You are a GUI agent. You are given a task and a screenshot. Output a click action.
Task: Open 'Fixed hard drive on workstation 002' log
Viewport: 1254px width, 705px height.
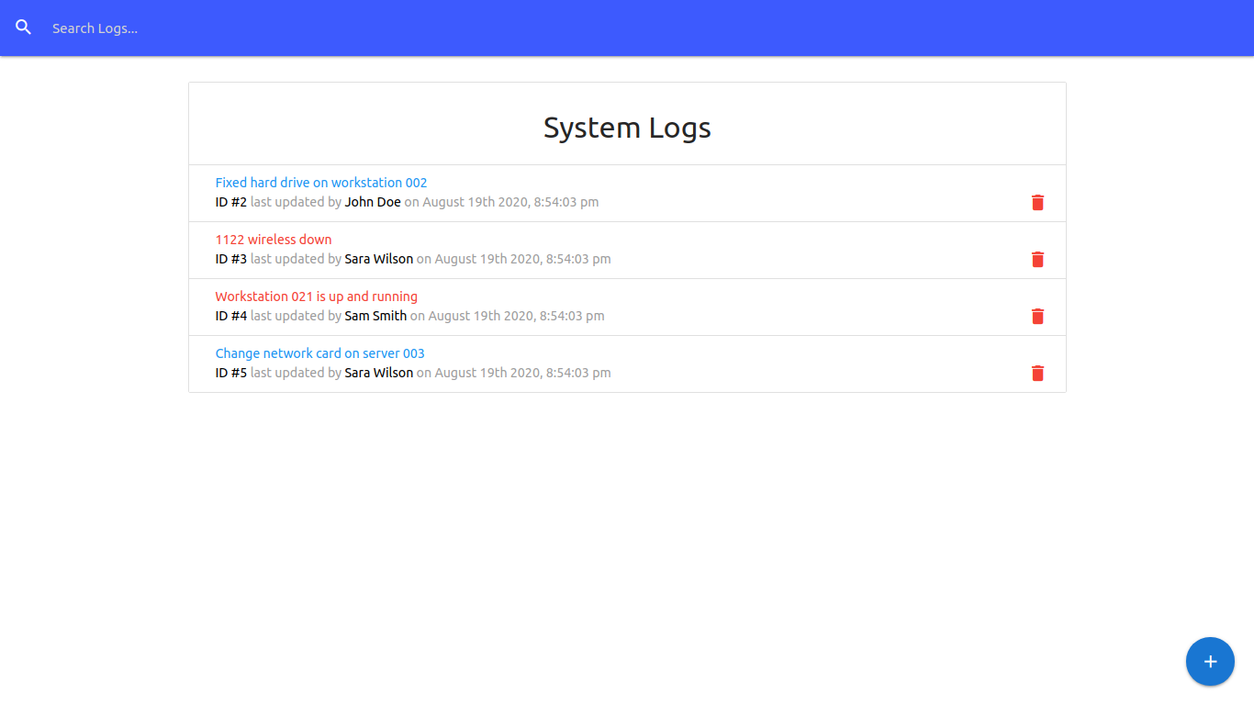(x=321, y=183)
